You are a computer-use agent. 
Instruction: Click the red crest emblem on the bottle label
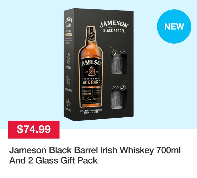point(92,71)
